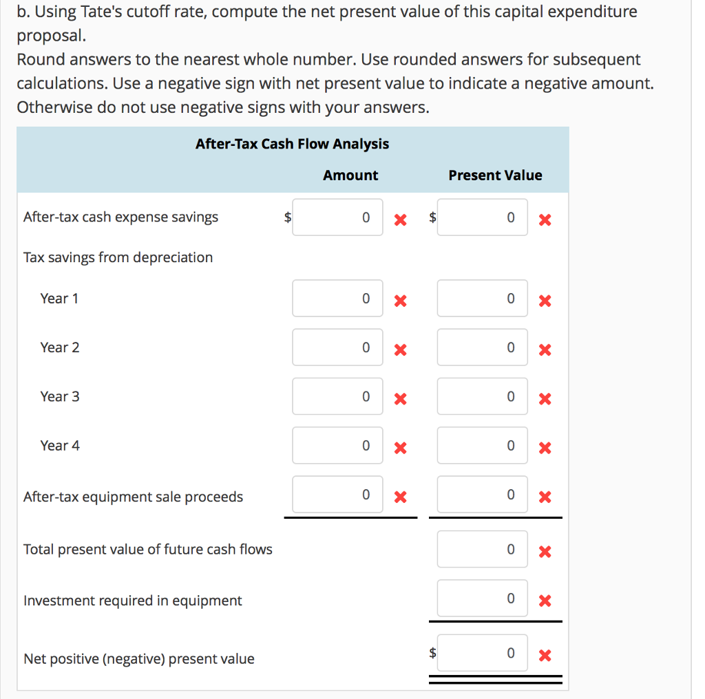Click the red X beside total present value field
The image size is (705, 699).
click(545, 550)
